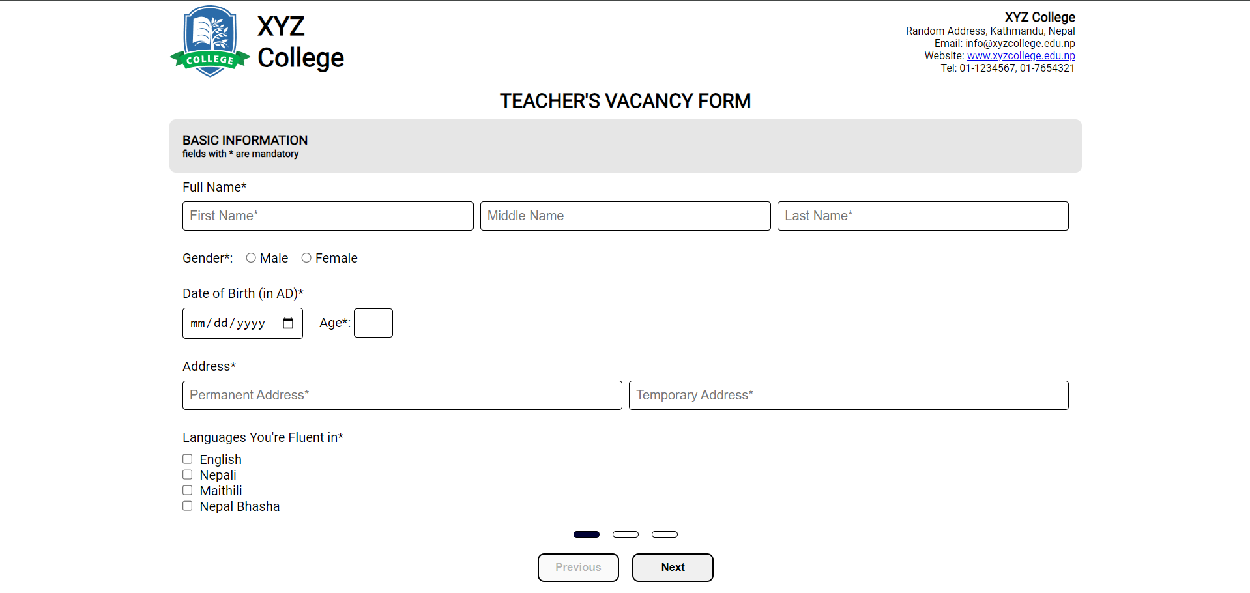Image resolution: width=1250 pixels, height=593 pixels.
Task: Click the Next button
Action: coord(673,567)
